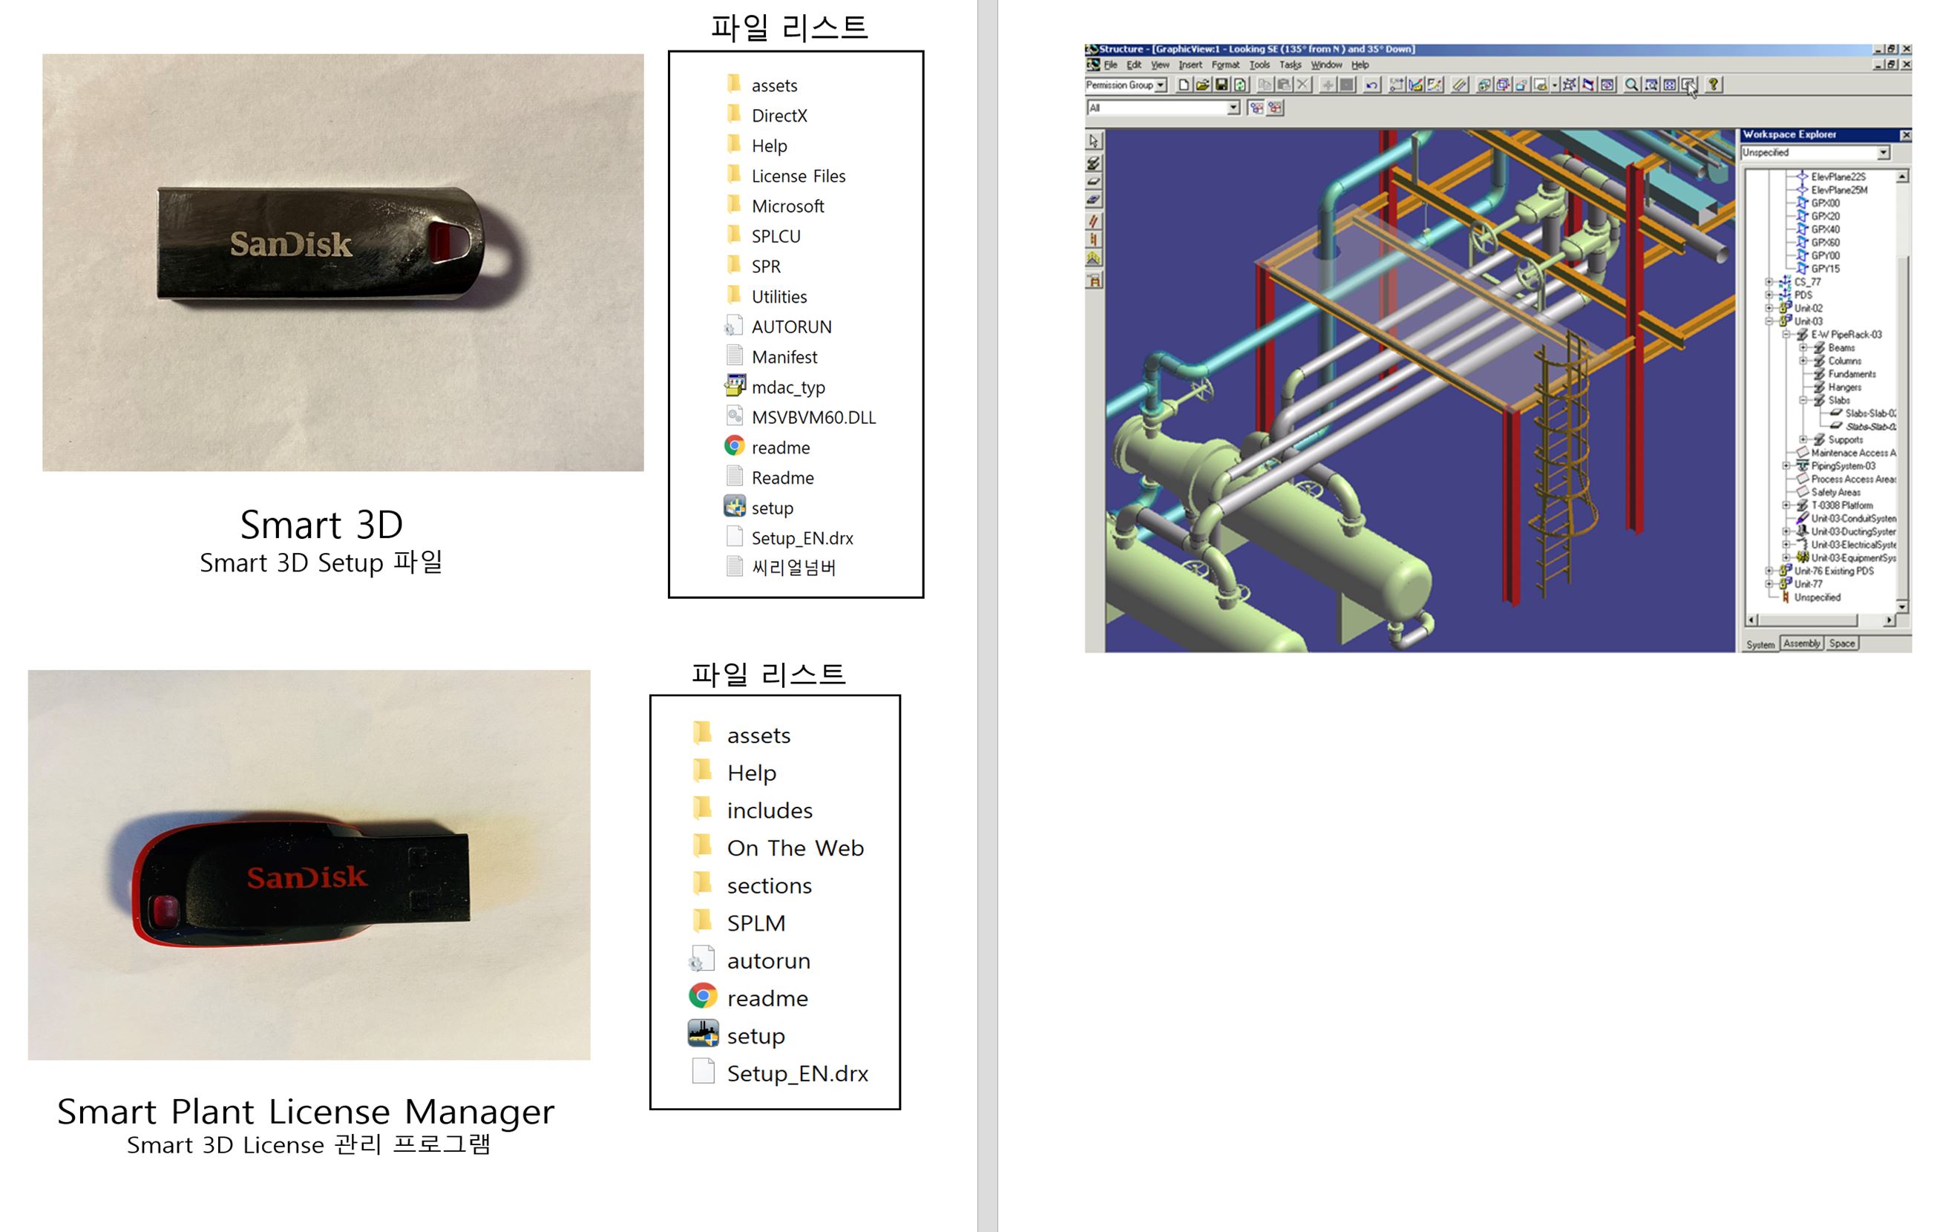The height and width of the screenshot is (1232, 1960).
Task: Expand the Unit-02 tree node
Action: (1769, 309)
